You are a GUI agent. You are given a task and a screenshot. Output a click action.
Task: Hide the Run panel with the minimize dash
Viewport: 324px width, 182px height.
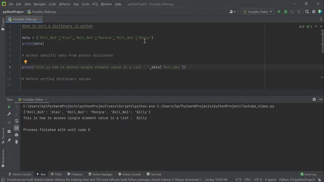(320, 100)
